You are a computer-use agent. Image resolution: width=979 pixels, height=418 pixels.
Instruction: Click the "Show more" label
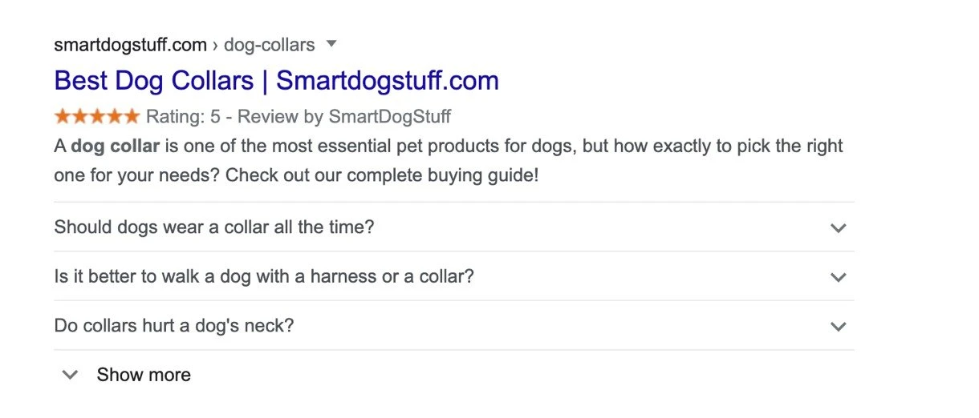point(144,375)
